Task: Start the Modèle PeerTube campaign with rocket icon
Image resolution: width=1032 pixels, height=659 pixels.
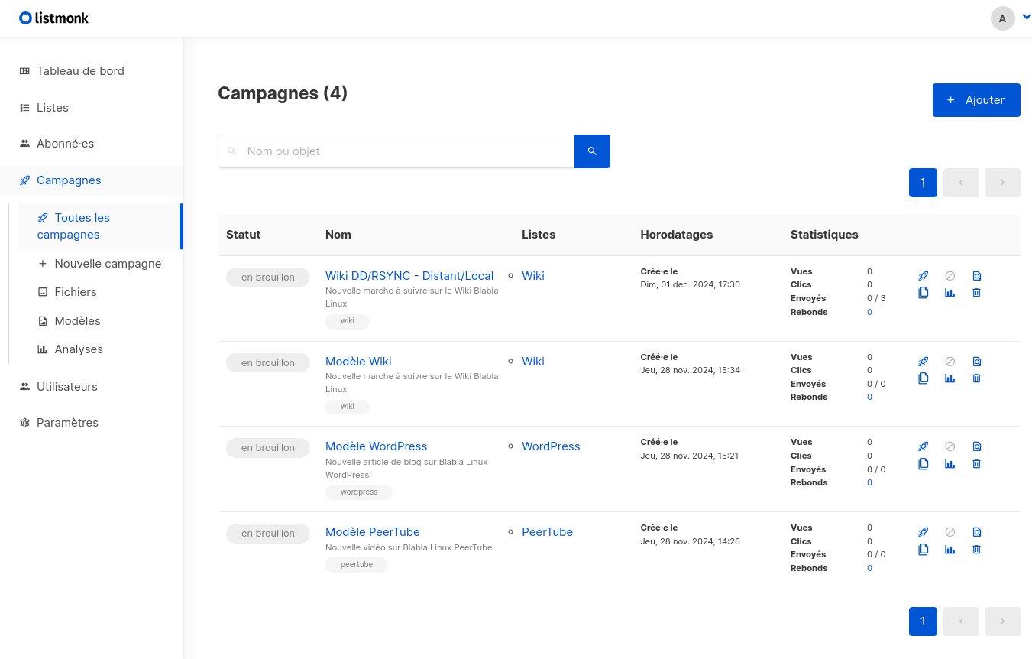Action: click(923, 532)
